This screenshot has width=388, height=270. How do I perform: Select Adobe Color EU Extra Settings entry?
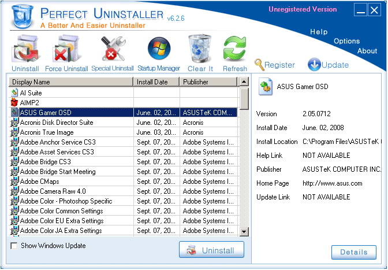click(124, 221)
